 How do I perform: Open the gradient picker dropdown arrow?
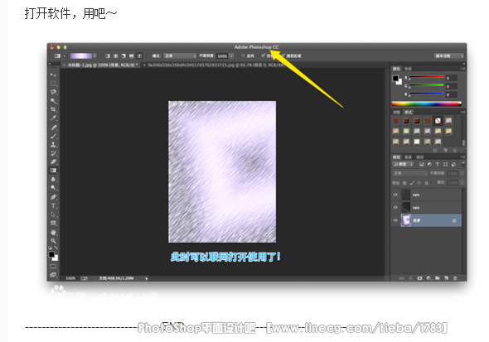[x=94, y=55]
